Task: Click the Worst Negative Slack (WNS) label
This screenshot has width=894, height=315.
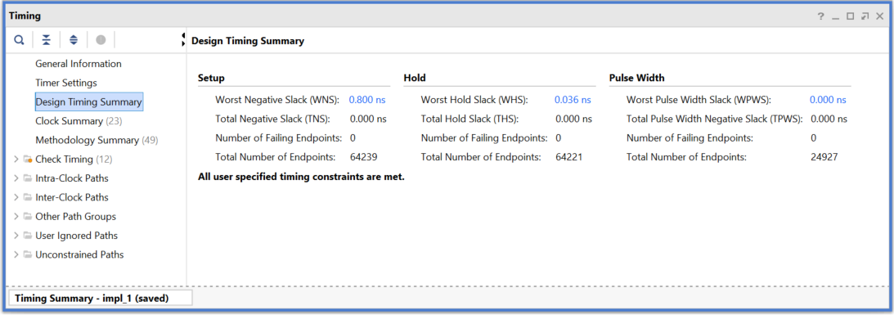Action: tap(277, 100)
